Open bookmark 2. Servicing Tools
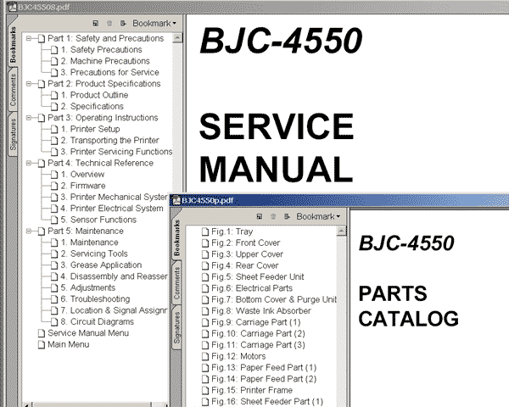 [94, 254]
